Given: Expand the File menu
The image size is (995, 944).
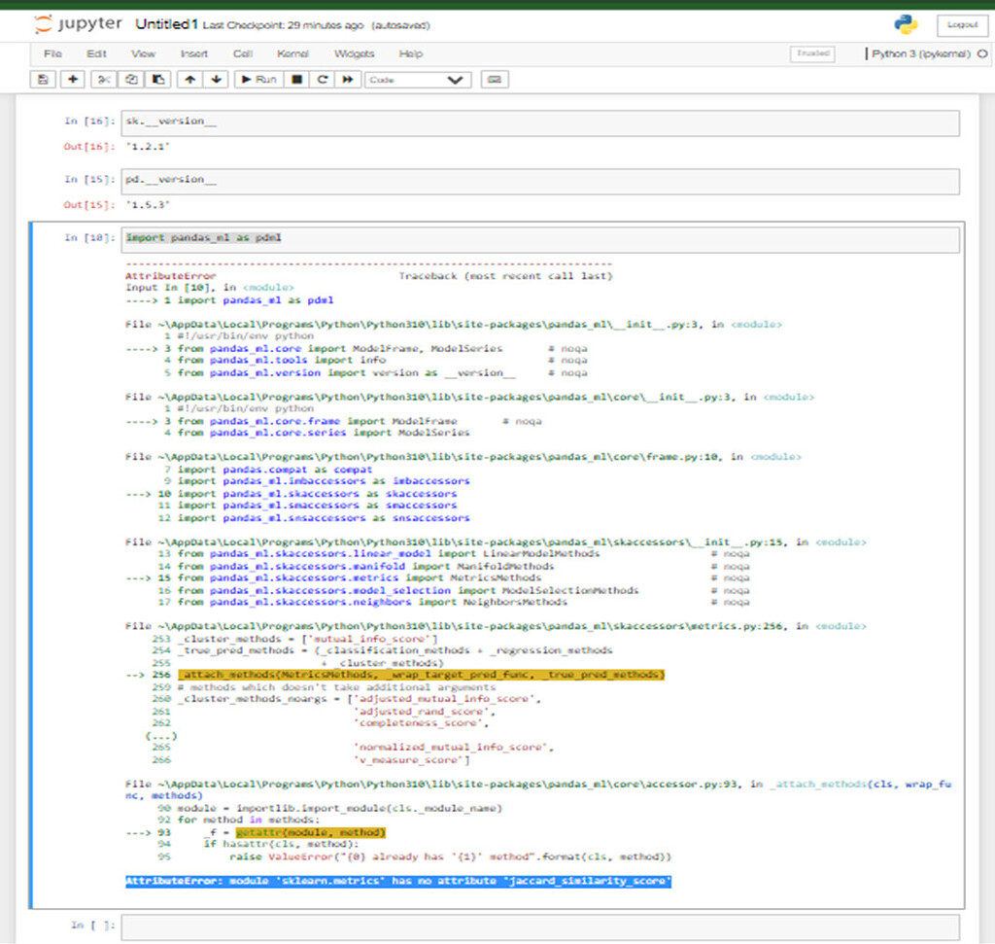Looking at the screenshot, I should (52, 53).
